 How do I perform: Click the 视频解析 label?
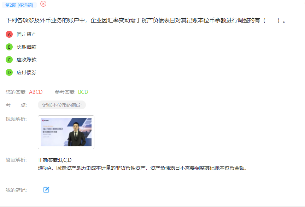[16, 119]
